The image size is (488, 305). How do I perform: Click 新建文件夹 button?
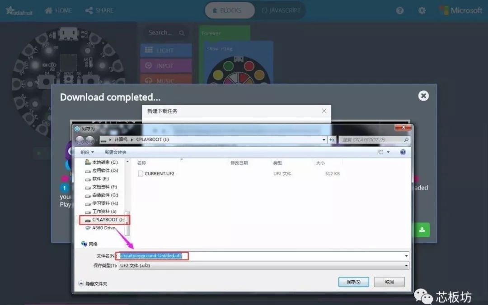click(116, 152)
